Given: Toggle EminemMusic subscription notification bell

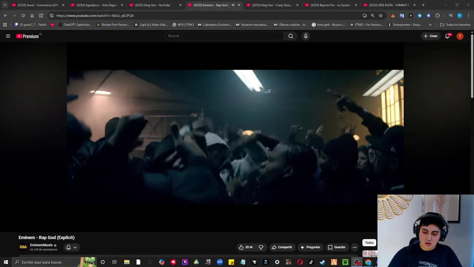Looking at the screenshot, I should [69, 247].
